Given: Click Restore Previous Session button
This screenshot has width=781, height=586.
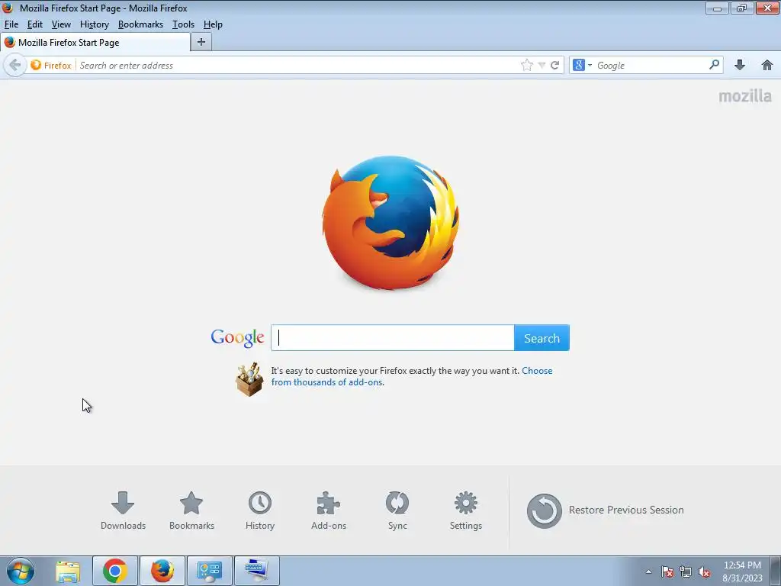Looking at the screenshot, I should tap(605, 510).
